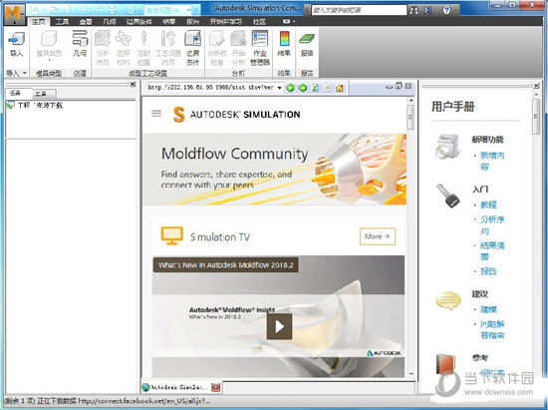Open the 边界条件 ribbon tab
Viewport: 548px width, 410px height.
pyautogui.click(x=138, y=22)
